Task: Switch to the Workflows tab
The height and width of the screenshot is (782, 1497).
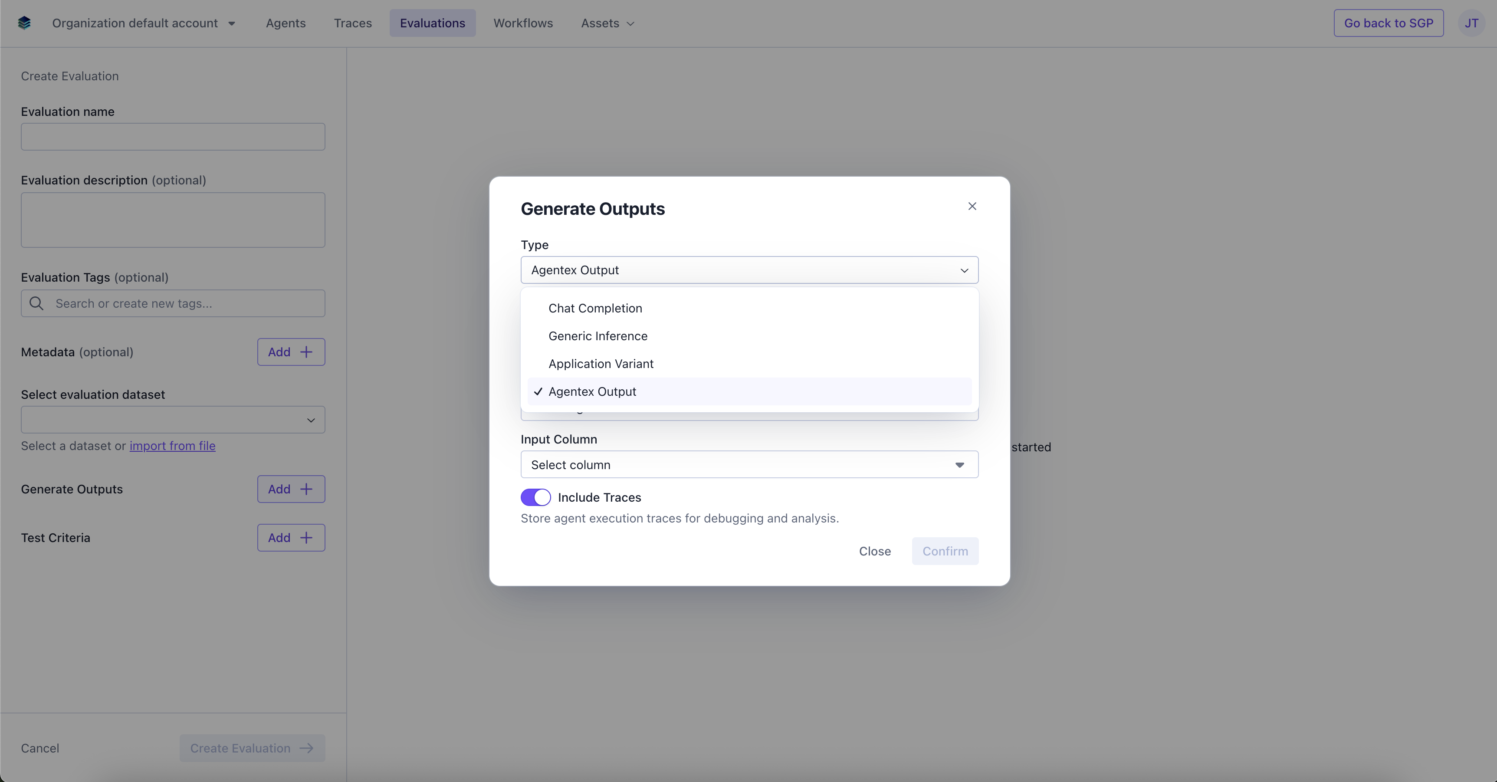Action: pos(522,23)
